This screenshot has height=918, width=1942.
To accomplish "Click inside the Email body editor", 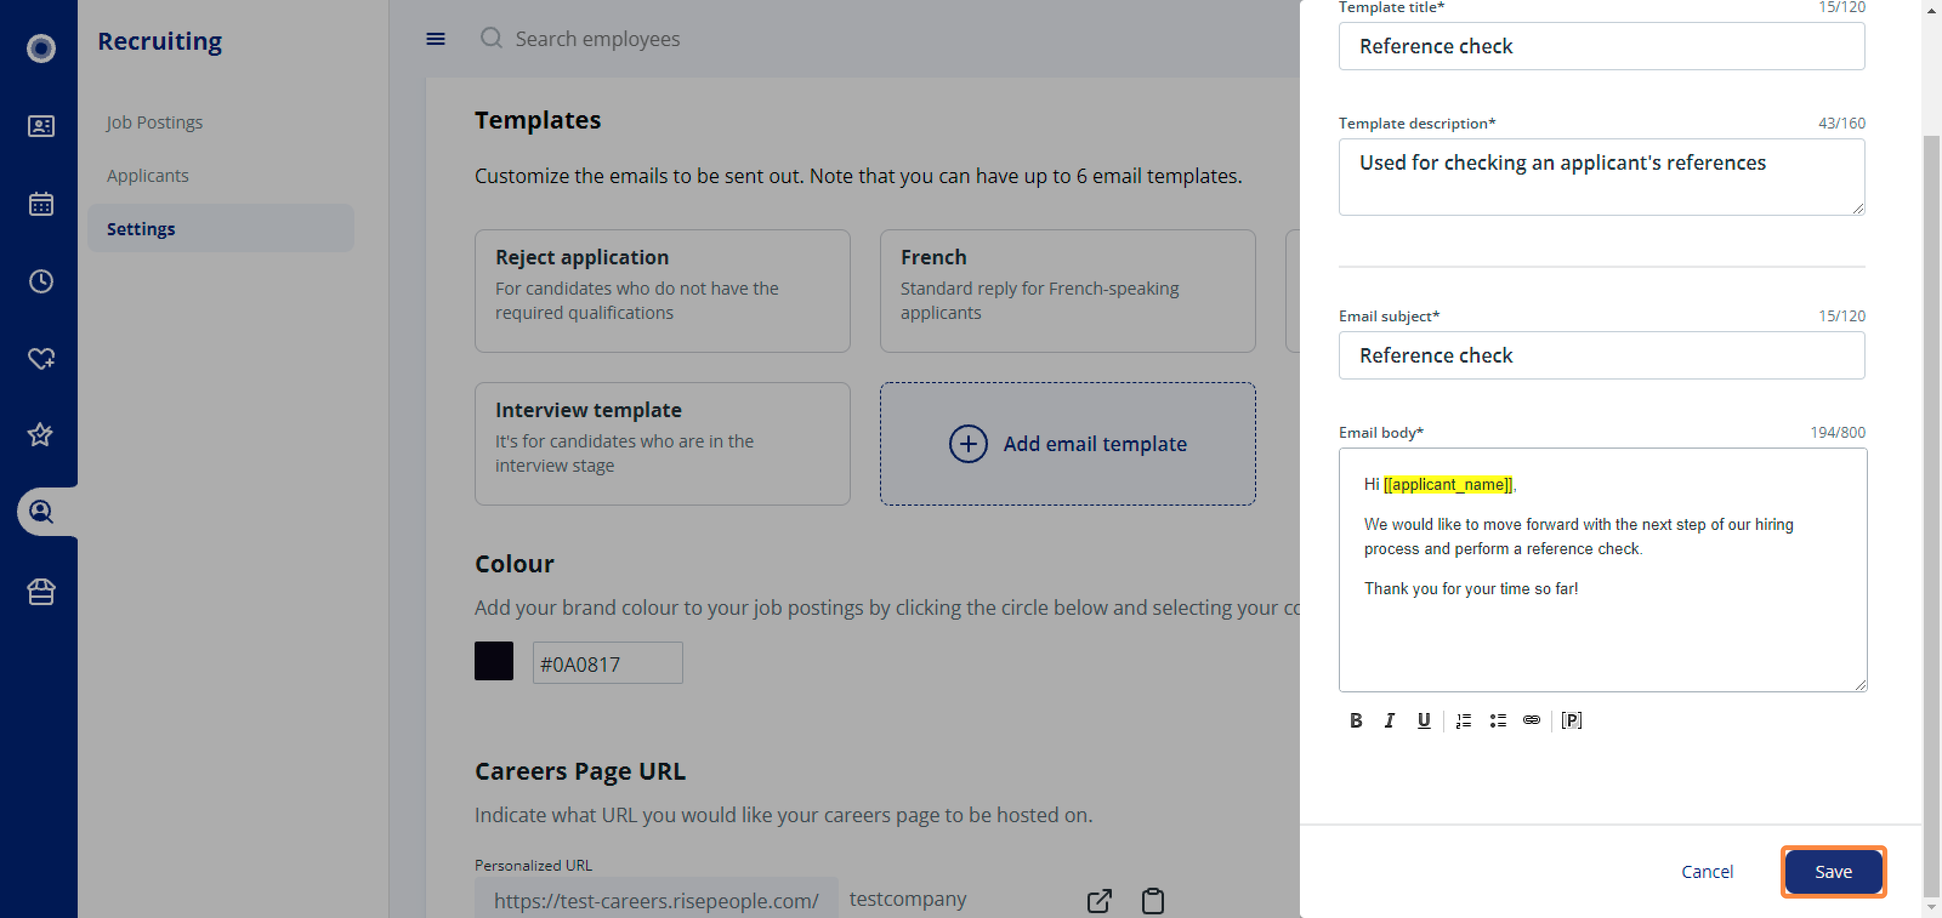I will (x=1603, y=570).
